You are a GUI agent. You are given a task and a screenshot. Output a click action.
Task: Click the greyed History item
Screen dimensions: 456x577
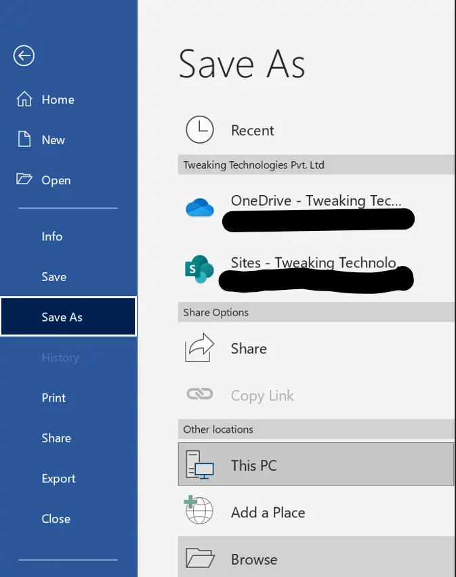coord(68,358)
